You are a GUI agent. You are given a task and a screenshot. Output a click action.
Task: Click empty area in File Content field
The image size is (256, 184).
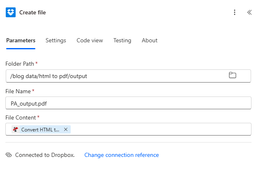pos(160,129)
